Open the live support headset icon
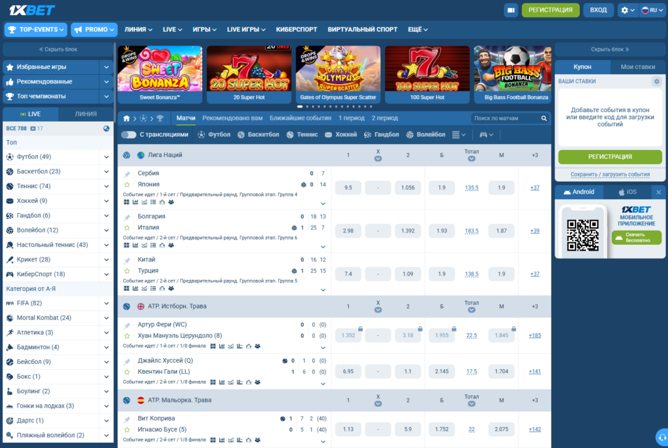 662,438
